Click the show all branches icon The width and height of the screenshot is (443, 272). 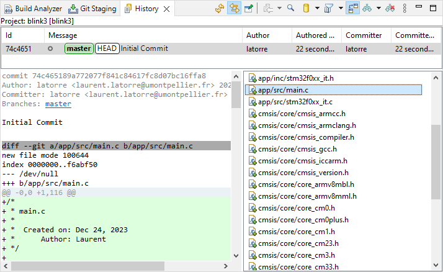tap(367, 9)
